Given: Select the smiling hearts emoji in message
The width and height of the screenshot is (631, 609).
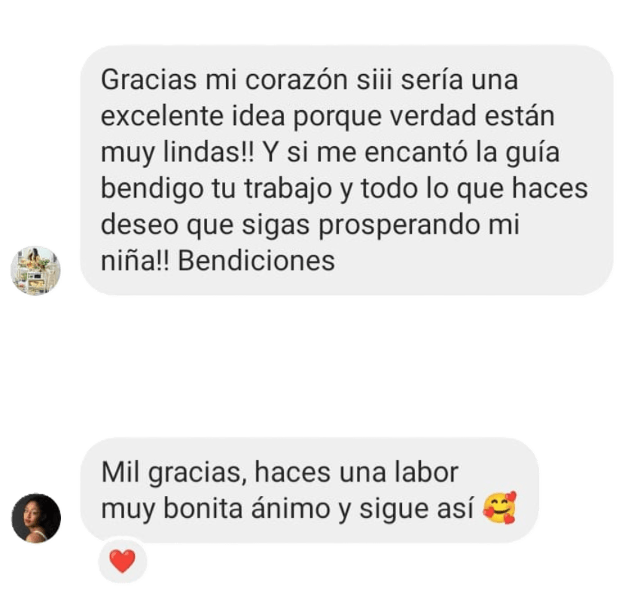Looking at the screenshot, I should (x=499, y=508).
